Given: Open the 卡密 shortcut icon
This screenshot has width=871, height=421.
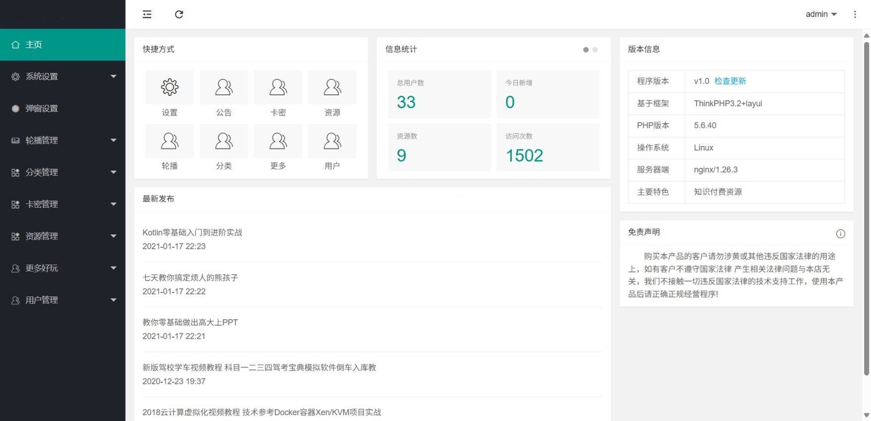Looking at the screenshot, I should (x=278, y=87).
